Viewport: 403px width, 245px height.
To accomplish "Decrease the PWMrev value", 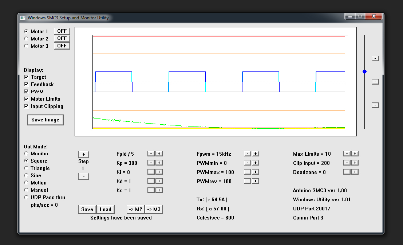I will click(248, 181).
